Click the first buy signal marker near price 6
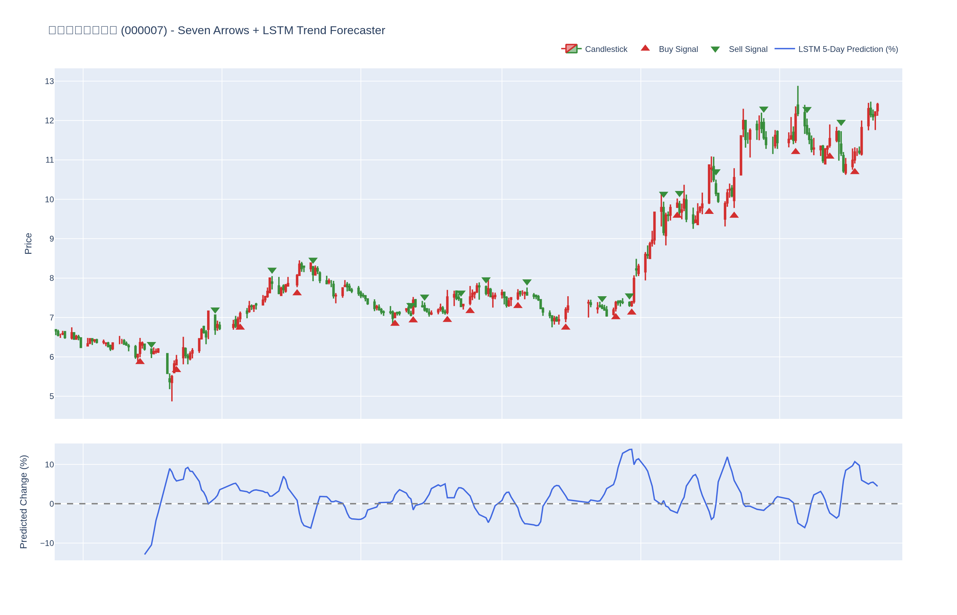This screenshot has width=957, height=615. 140,361
